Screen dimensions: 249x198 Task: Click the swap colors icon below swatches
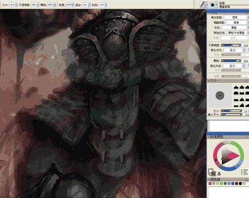[x=209, y=175]
